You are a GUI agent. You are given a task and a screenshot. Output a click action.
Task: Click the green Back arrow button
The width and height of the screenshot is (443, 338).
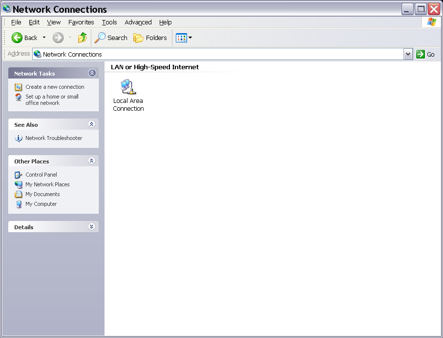pyautogui.click(x=18, y=38)
